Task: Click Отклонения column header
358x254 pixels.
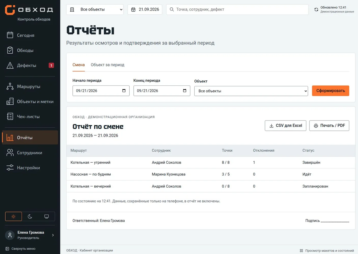Action: pyautogui.click(x=264, y=150)
